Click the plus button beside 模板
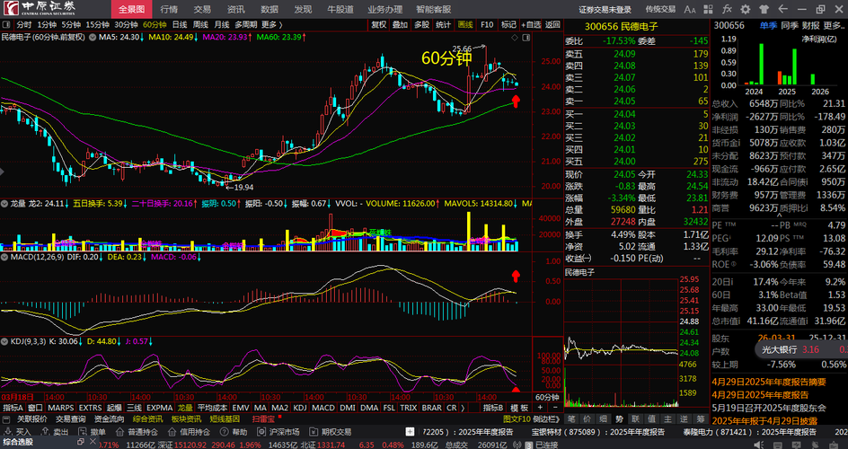This screenshot has height=449, width=848. [540, 408]
